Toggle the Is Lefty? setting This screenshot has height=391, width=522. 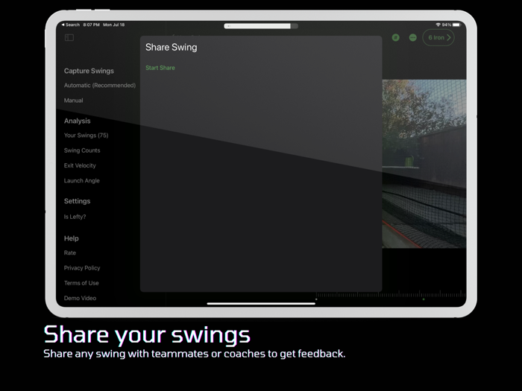75,217
